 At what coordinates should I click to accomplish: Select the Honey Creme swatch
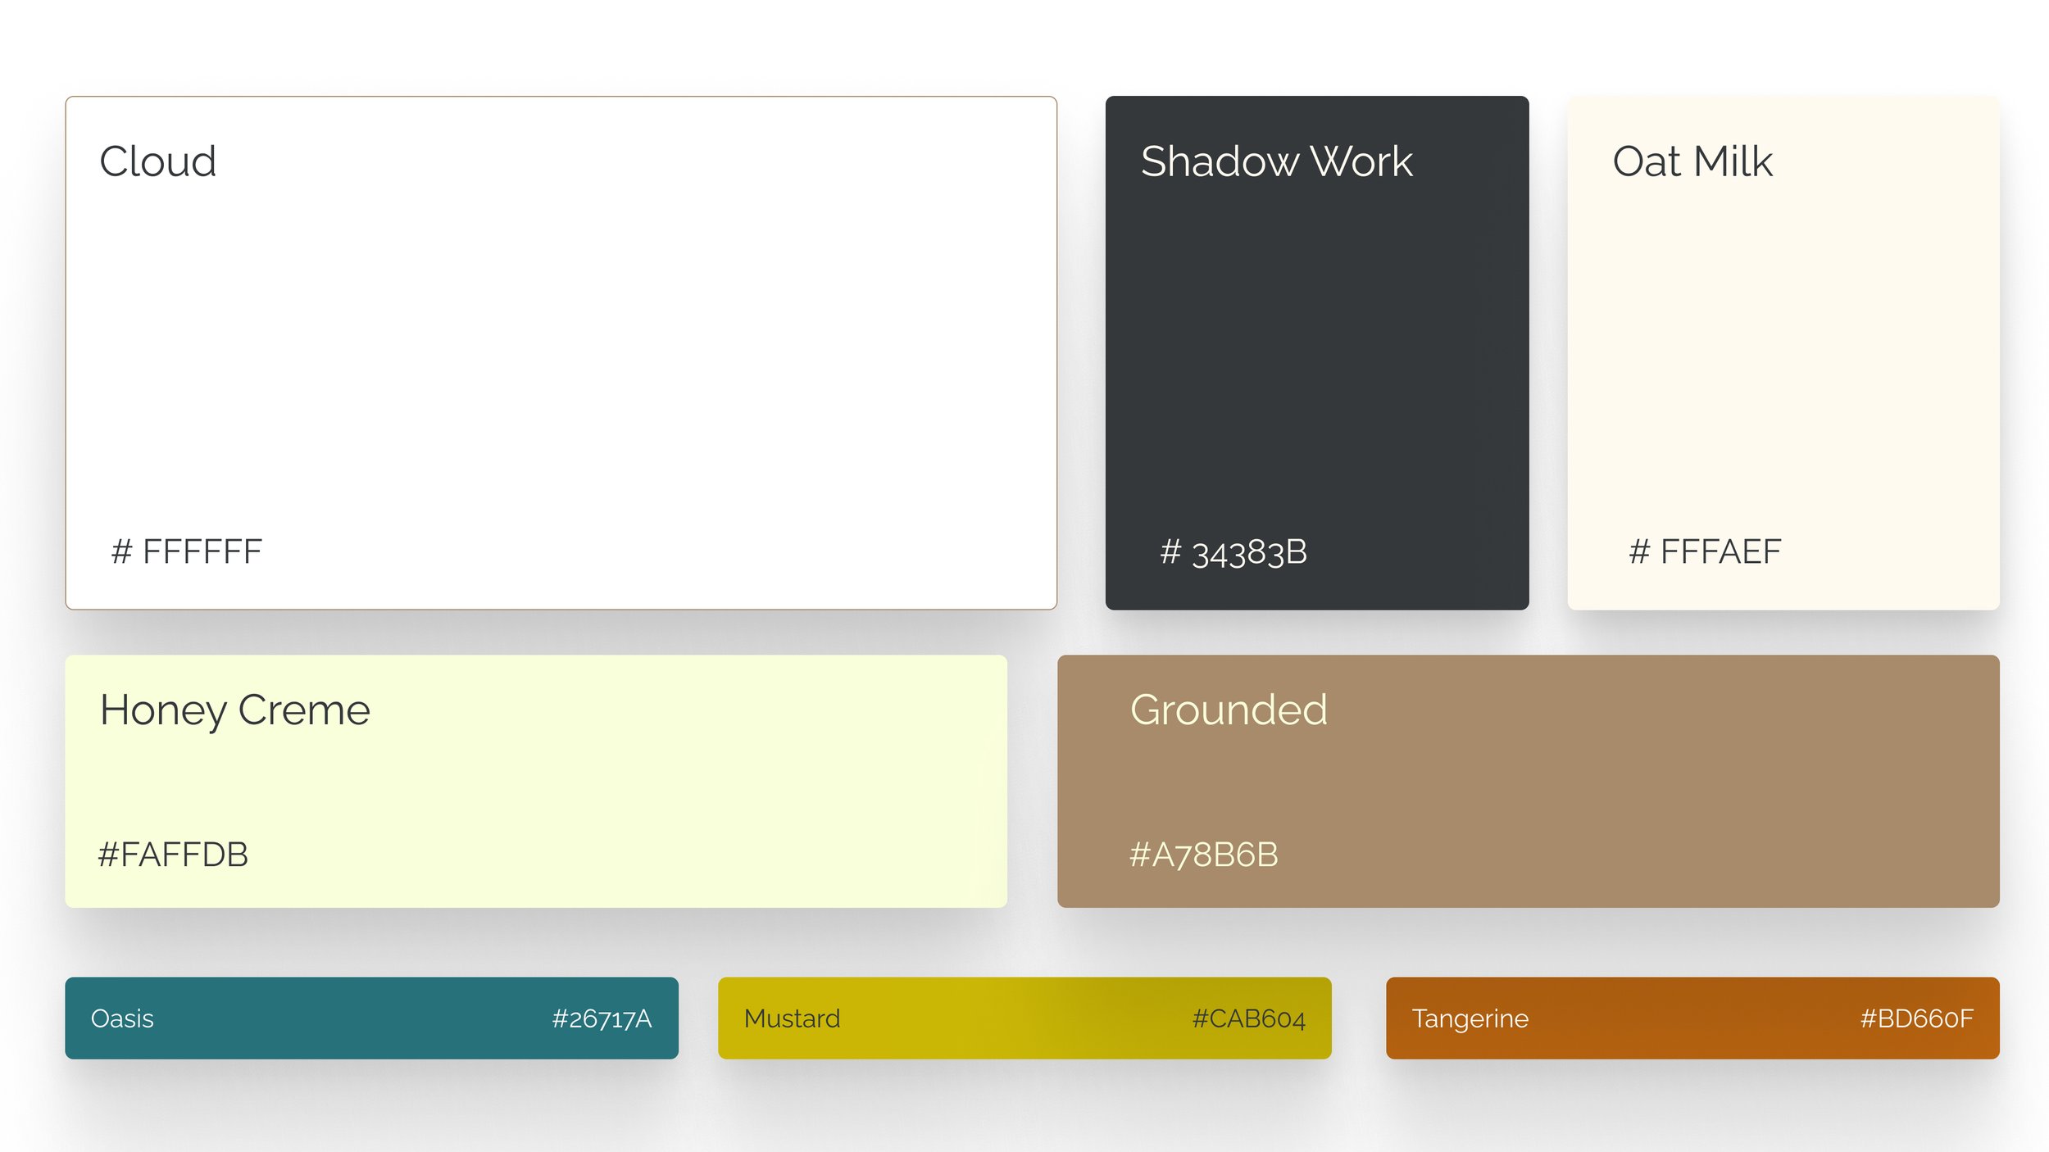tap(536, 781)
